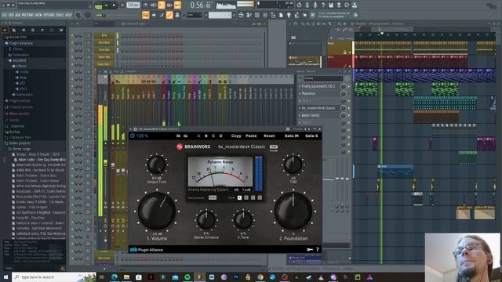Screen dimensions: 502x282
Task: Expand Recent files in browser
Action: (x=17, y=37)
